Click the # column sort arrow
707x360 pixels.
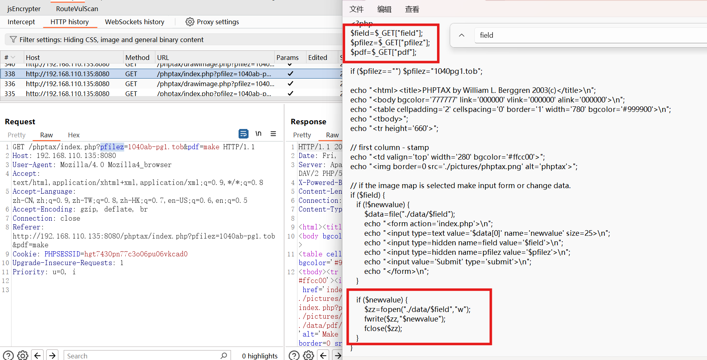point(13,58)
